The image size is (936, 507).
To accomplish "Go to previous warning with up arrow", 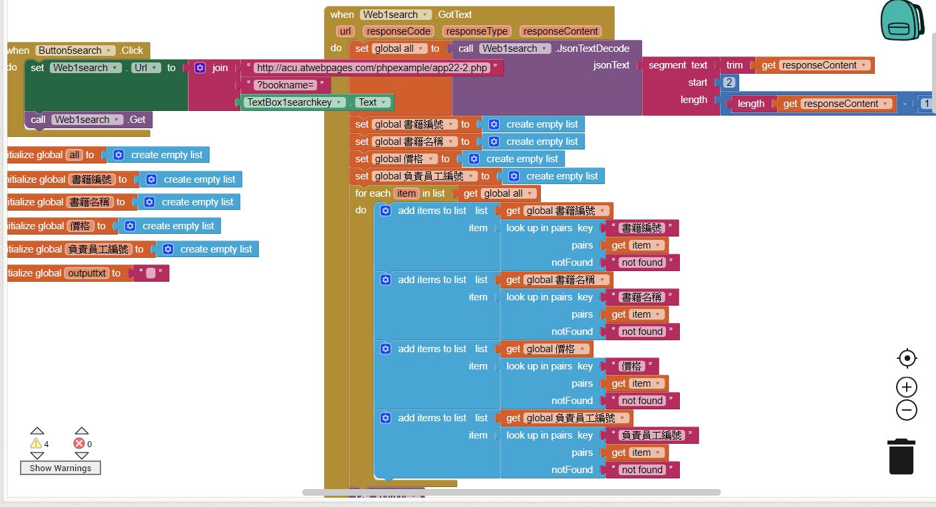I will point(37,431).
